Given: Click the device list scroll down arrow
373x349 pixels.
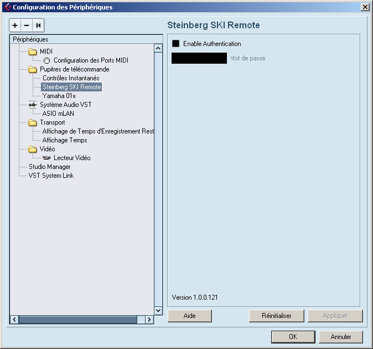Looking at the screenshot, I should click(x=158, y=310).
